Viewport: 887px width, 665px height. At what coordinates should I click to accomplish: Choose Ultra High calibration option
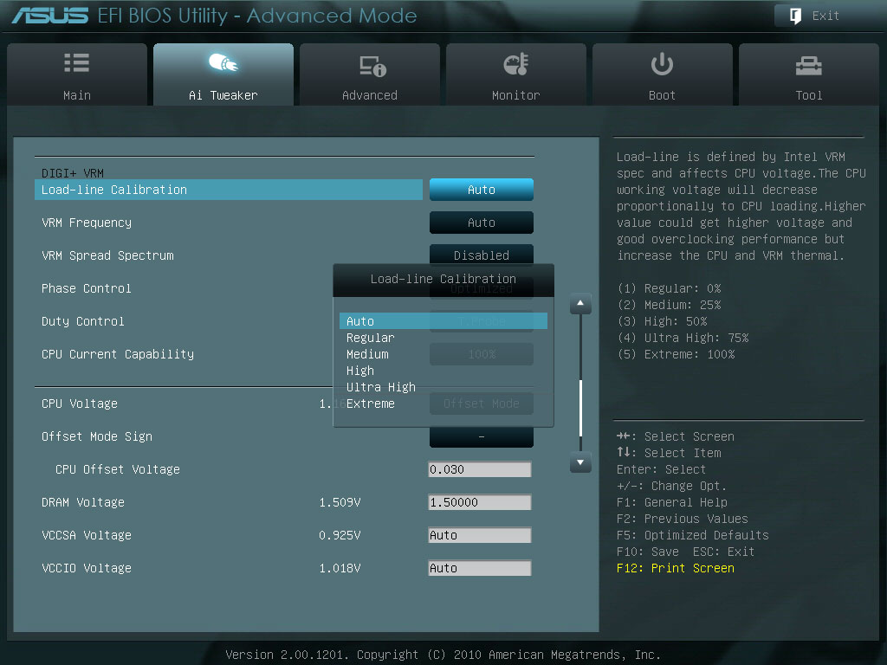tap(381, 387)
